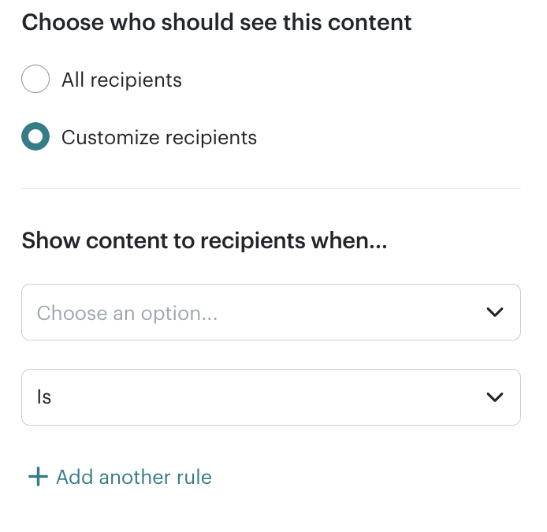The width and height of the screenshot is (547, 532).
Task: Click the plus icon beside Add another rule
Action: tap(37, 477)
